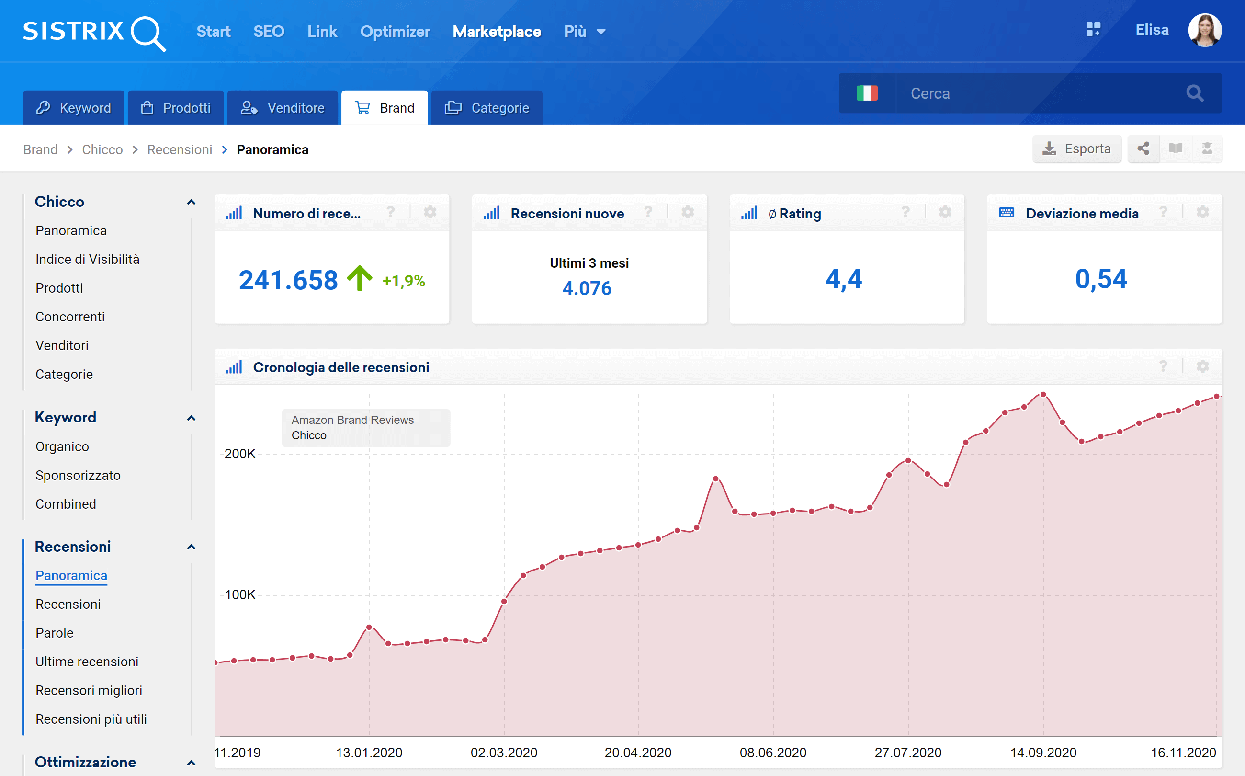This screenshot has width=1245, height=776.
Task: Open the Optimizer menu item
Action: pos(395,32)
